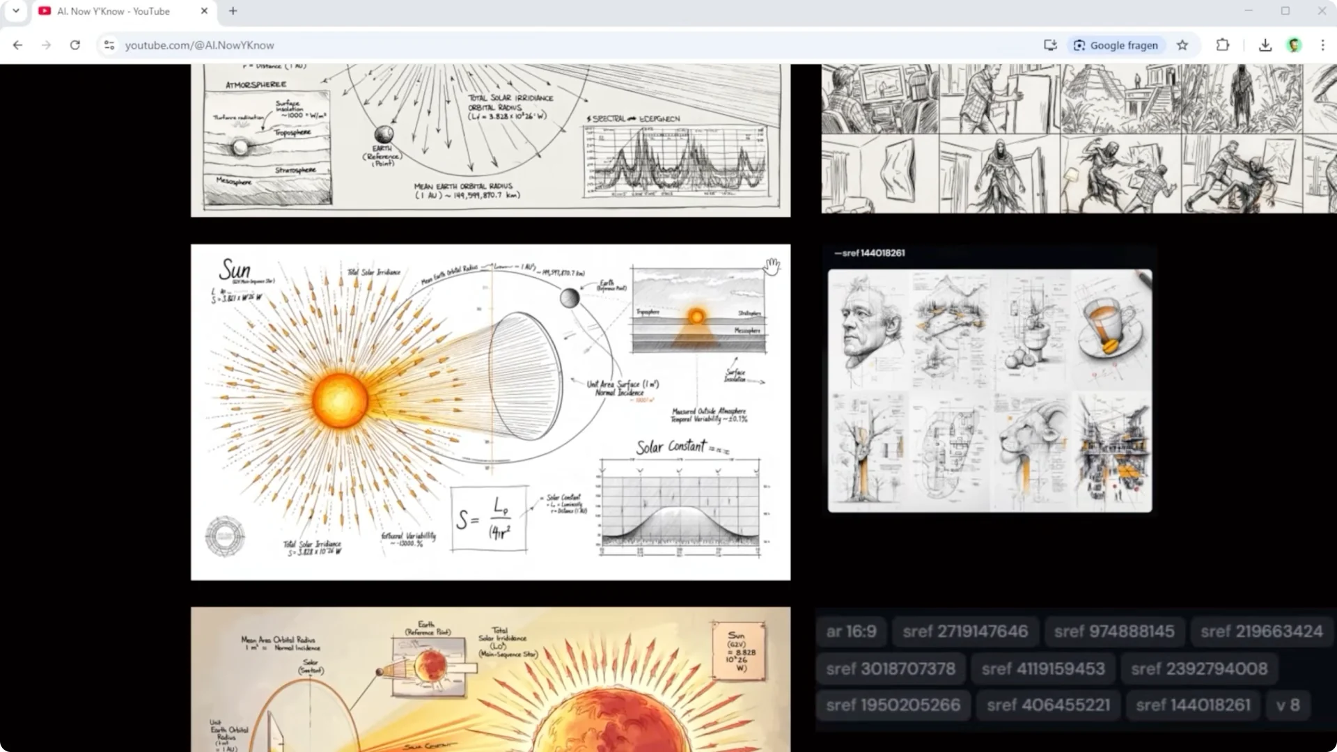This screenshot has height=752, width=1337.
Task: Expand the browser profile account menu
Action: tap(1294, 45)
